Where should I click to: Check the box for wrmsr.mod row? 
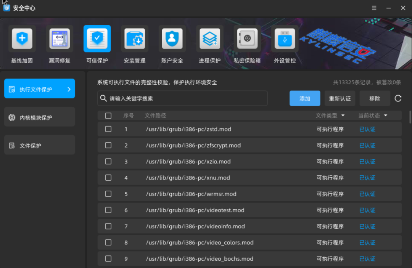(x=108, y=194)
